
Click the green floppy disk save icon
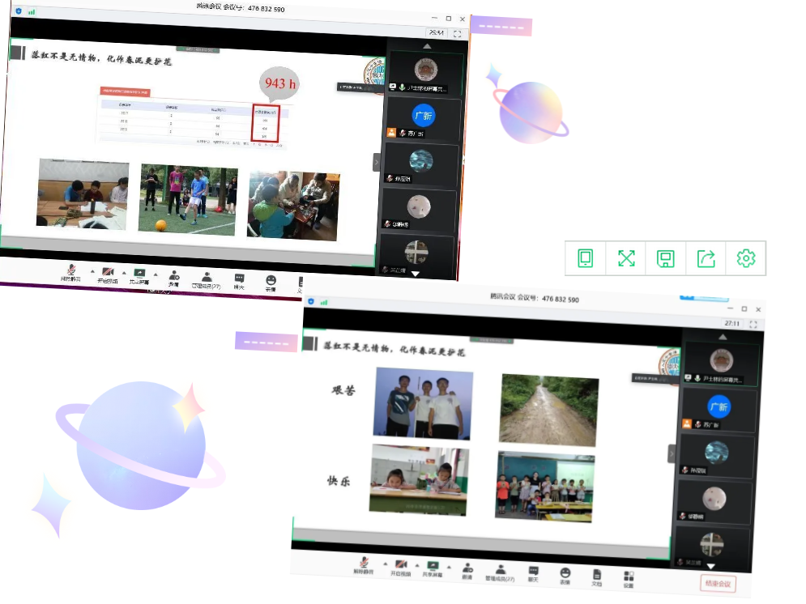point(666,258)
